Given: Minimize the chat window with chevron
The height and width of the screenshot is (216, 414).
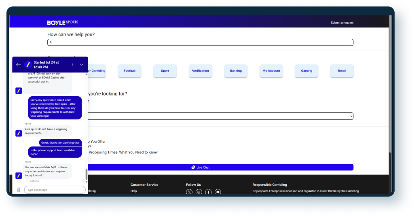Looking at the screenshot, I should (82, 65).
